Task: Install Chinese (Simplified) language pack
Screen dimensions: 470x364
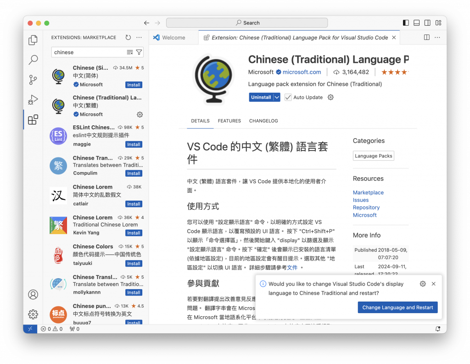Action: tap(134, 85)
